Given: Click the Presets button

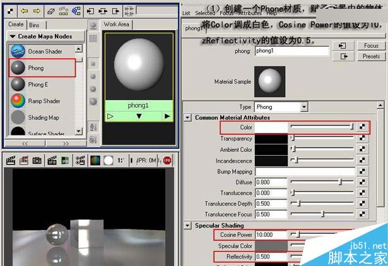Looking at the screenshot, I should pyautogui.click(x=371, y=57).
